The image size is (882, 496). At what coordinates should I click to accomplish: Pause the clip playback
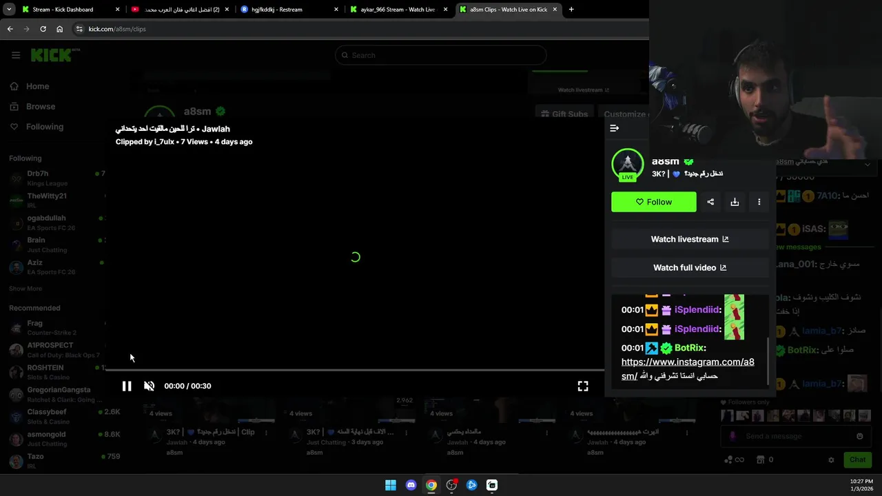[127, 386]
